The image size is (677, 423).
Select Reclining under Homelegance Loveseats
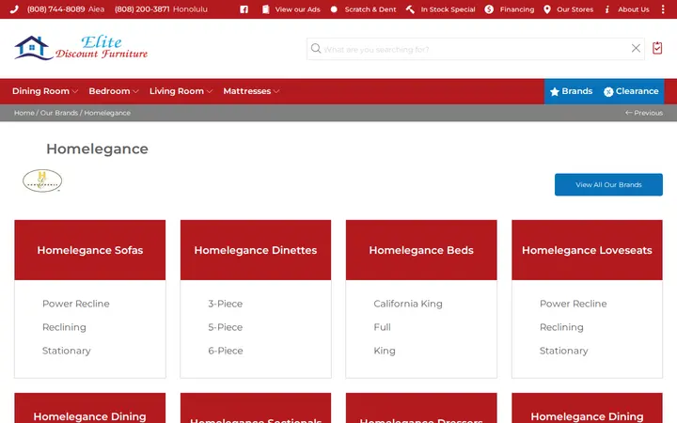(x=561, y=327)
